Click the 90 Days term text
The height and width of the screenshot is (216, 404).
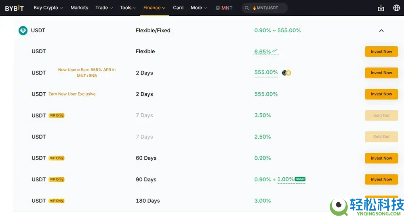[146, 179]
